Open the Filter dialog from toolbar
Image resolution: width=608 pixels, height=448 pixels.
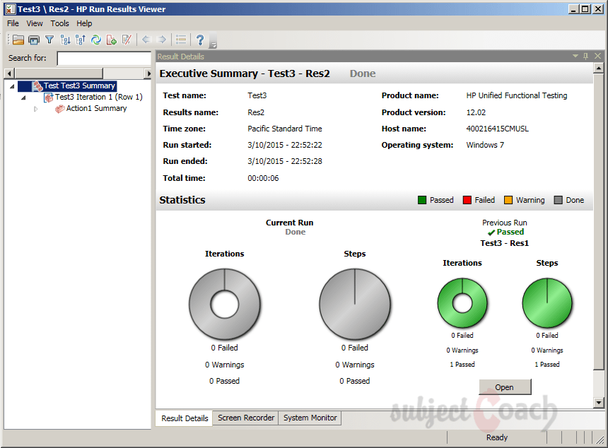click(49, 40)
